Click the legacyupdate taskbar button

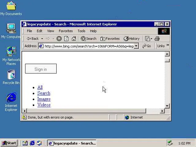click(x=72, y=143)
